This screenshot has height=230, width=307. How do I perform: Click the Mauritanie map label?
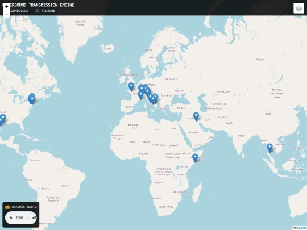(x=117, y=135)
